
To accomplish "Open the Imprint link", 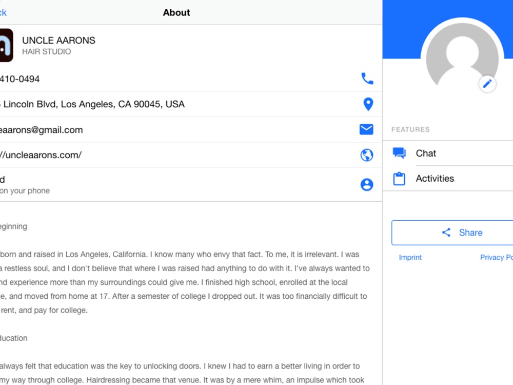I will (x=410, y=258).
